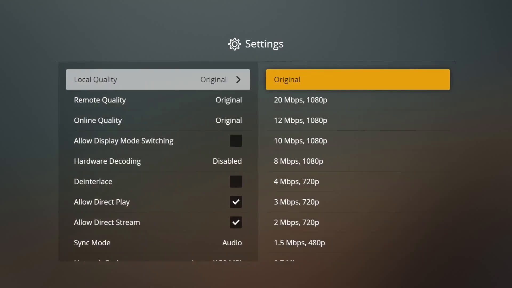The height and width of the screenshot is (288, 512).
Task: Uncheck Allow Direct Stream
Action: [x=236, y=222]
